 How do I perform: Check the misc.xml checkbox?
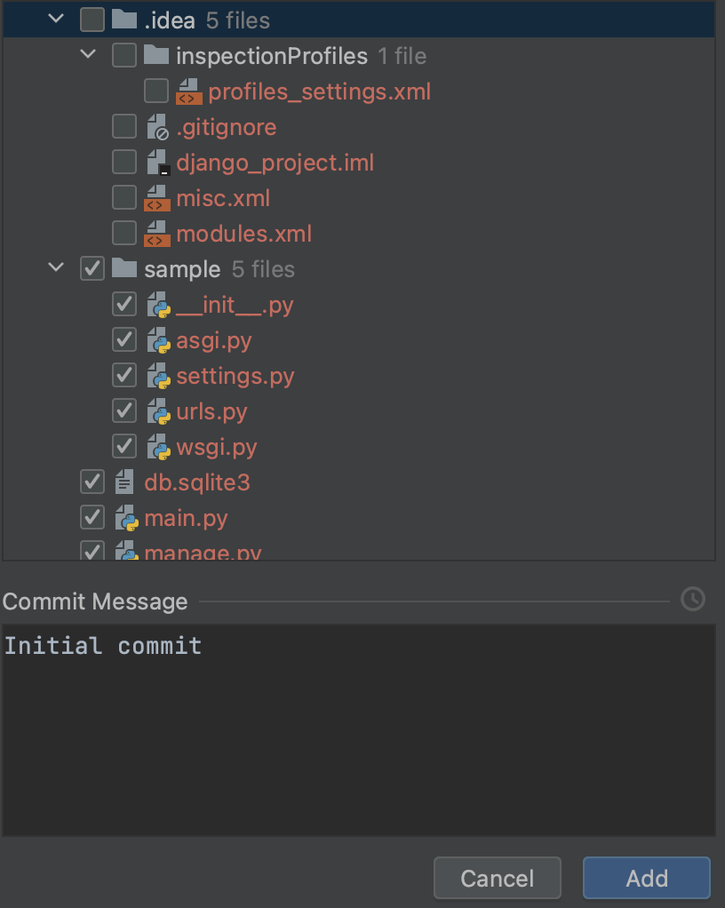click(123, 197)
